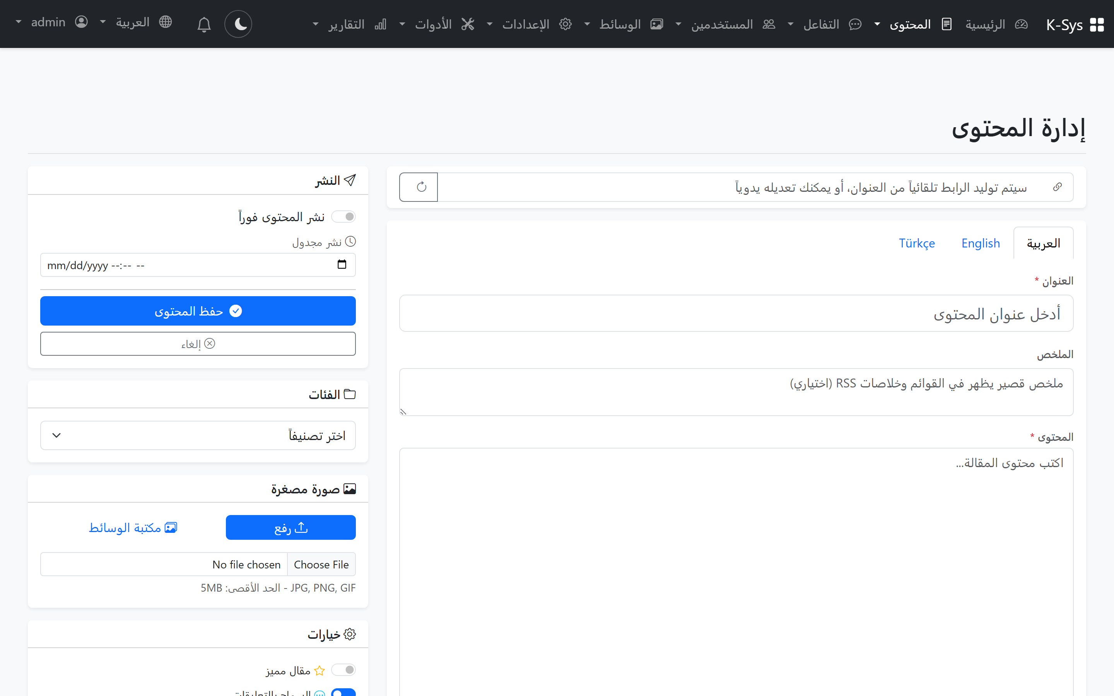Click the users people icon in navbar
Screen dimensions: 1114x696
click(x=769, y=24)
